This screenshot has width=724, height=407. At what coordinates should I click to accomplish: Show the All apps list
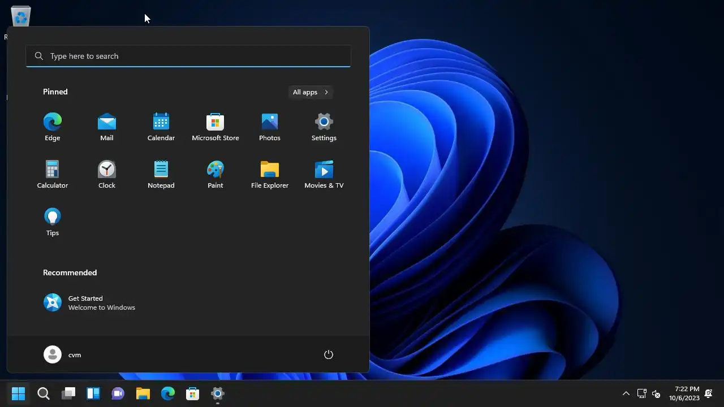311,92
